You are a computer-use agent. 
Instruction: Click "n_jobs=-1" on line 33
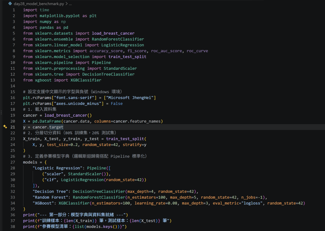pos(252,197)
